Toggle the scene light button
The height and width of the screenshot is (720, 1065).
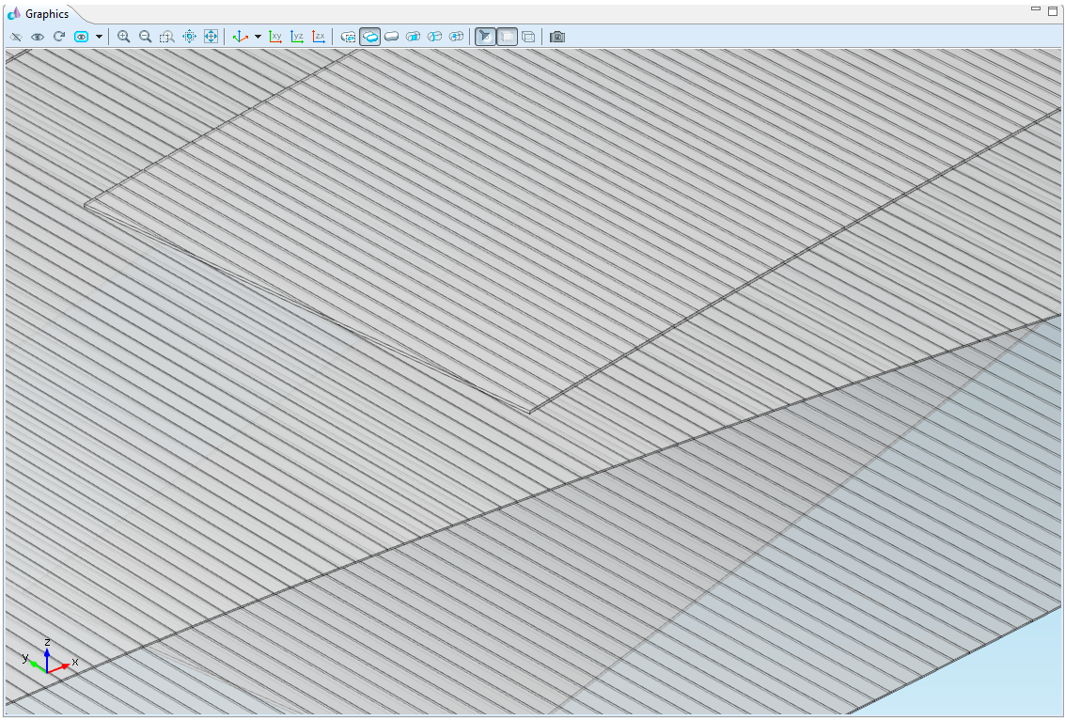tap(485, 37)
